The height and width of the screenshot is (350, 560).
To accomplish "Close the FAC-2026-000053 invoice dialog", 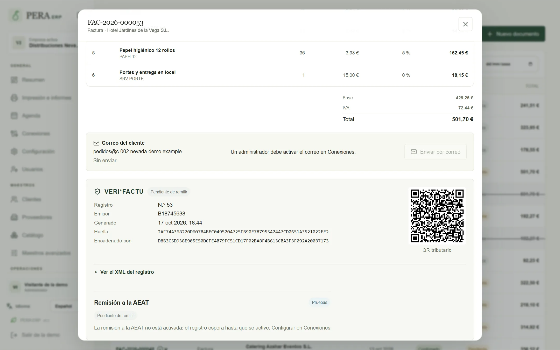I will pyautogui.click(x=465, y=24).
